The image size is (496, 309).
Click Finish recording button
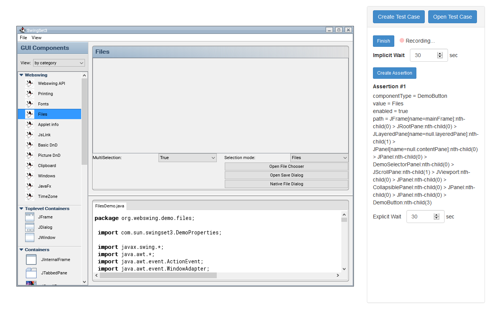point(384,41)
